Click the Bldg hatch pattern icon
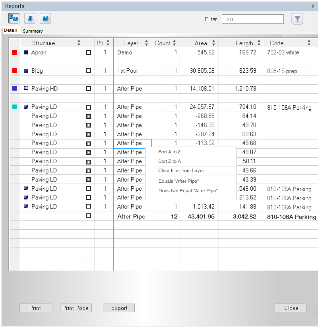 pyautogui.click(x=26, y=71)
